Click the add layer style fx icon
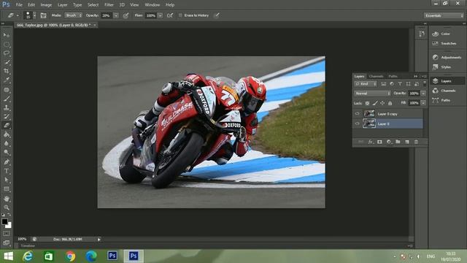 (x=370, y=142)
